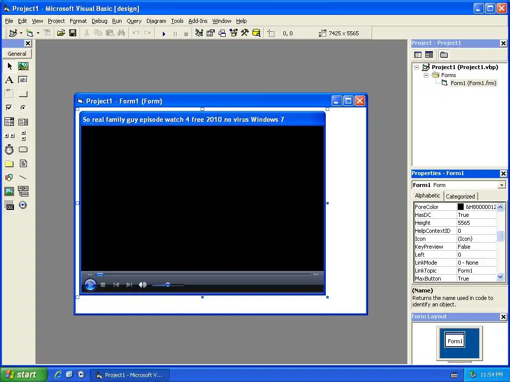Screen dimensions: 510x382
Task: Click the media player mute speaker icon
Action: pyautogui.click(x=142, y=285)
